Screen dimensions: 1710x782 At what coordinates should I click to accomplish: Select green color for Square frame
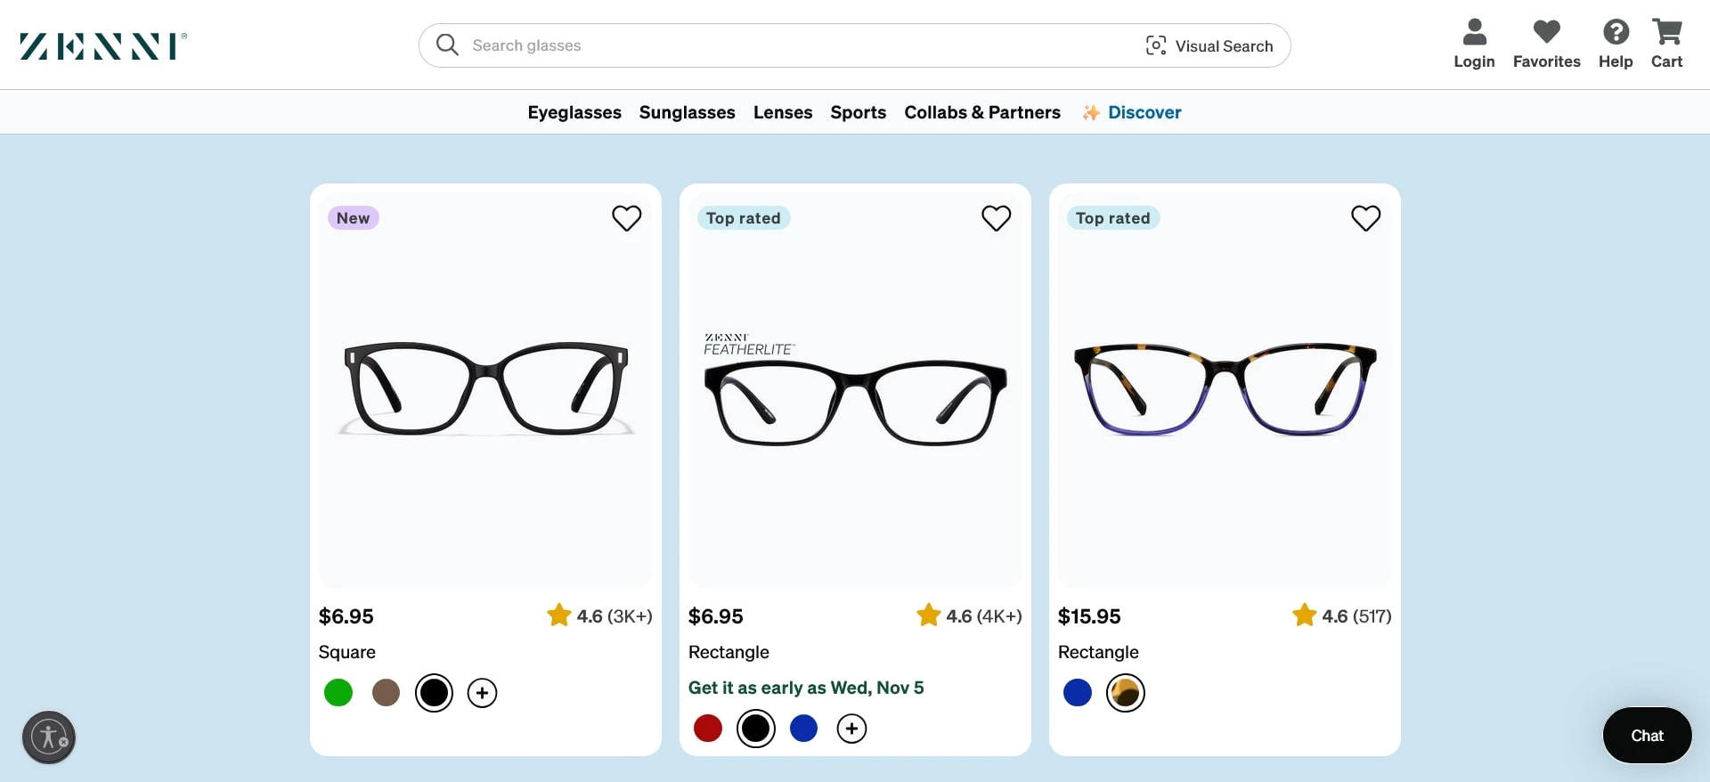coord(338,693)
